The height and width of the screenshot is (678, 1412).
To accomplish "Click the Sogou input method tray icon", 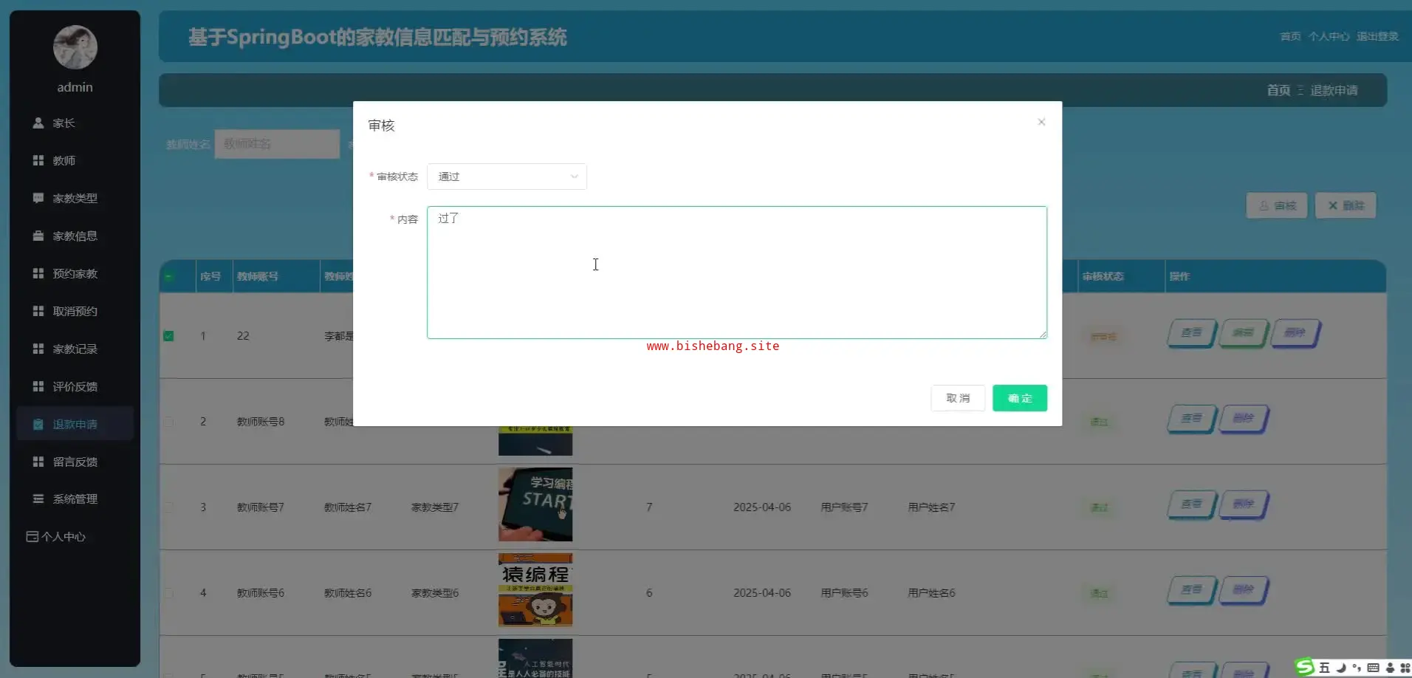I will [1305, 667].
